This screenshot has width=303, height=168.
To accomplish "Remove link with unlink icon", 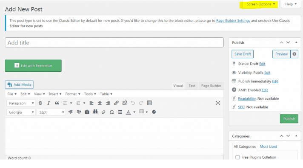I will (125, 103).
